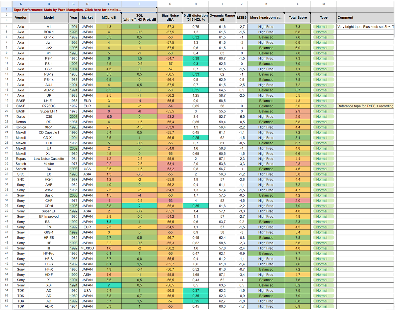Select the 64,5 dynamic range cell

tap(223, 90)
